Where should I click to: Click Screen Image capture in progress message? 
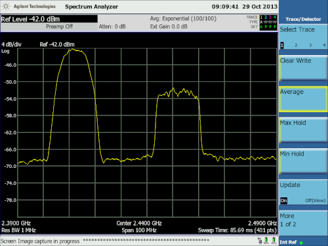pyautogui.click(x=40, y=241)
